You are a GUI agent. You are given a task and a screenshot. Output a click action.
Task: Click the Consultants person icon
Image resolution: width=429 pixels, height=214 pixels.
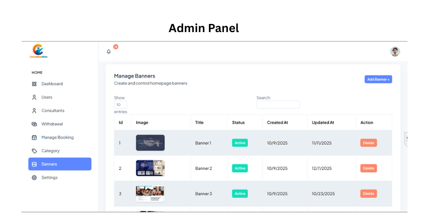pyautogui.click(x=34, y=110)
